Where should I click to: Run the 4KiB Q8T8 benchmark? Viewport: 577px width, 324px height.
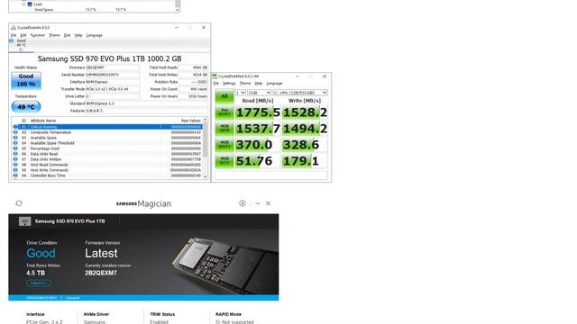224,129
